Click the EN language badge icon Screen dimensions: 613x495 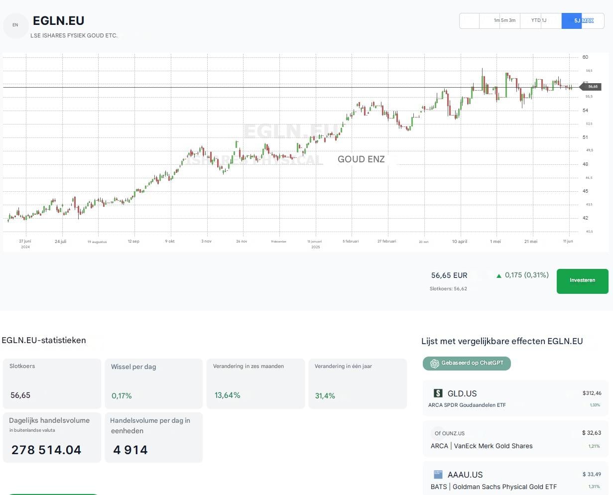[15, 25]
